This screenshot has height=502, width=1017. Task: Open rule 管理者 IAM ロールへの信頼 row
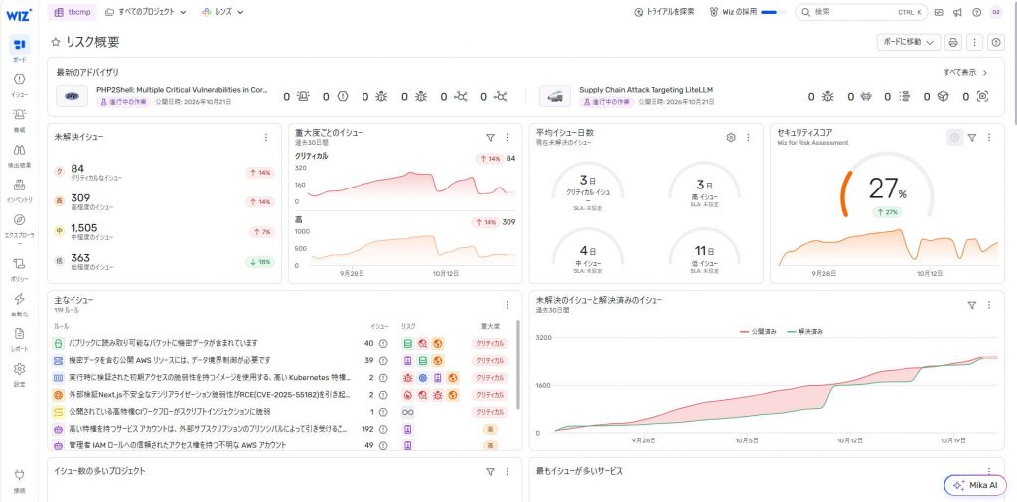click(x=282, y=445)
